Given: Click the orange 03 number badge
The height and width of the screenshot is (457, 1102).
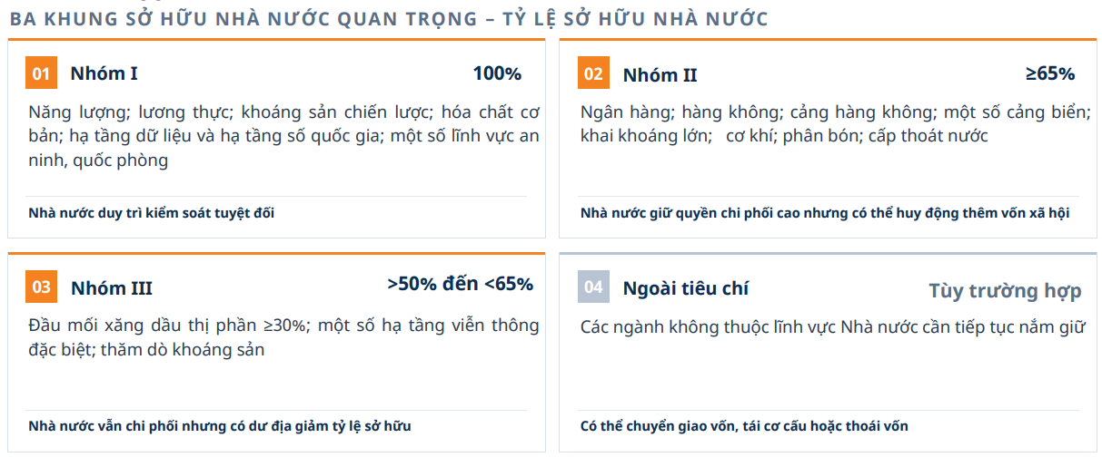Looking at the screenshot, I should 42,287.
